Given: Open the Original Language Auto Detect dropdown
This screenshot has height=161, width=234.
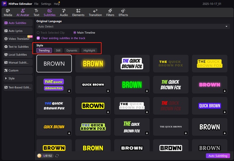Looking at the screenshot, I should click(x=133, y=26).
